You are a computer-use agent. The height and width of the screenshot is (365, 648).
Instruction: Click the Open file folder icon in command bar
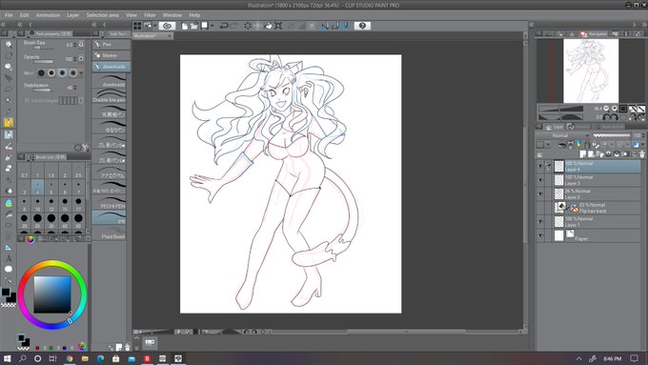point(194,26)
